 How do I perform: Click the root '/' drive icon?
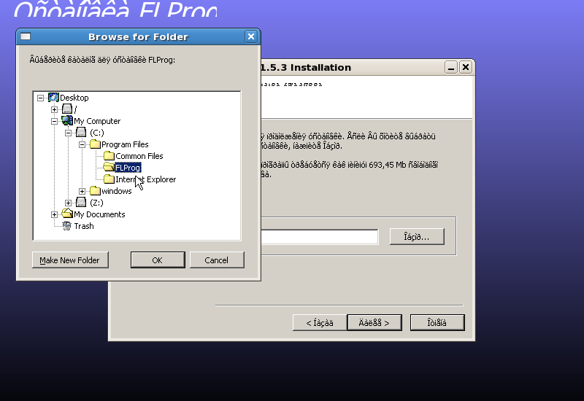(x=67, y=109)
